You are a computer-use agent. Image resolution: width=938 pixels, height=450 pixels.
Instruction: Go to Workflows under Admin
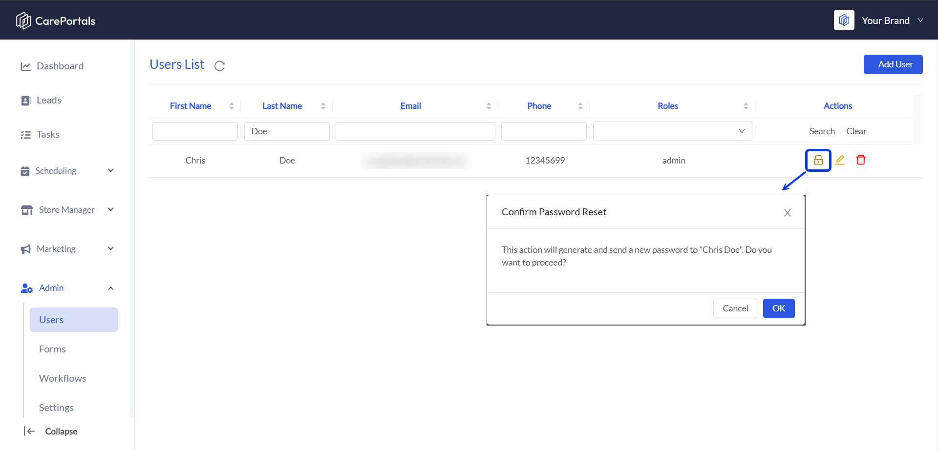click(x=63, y=378)
